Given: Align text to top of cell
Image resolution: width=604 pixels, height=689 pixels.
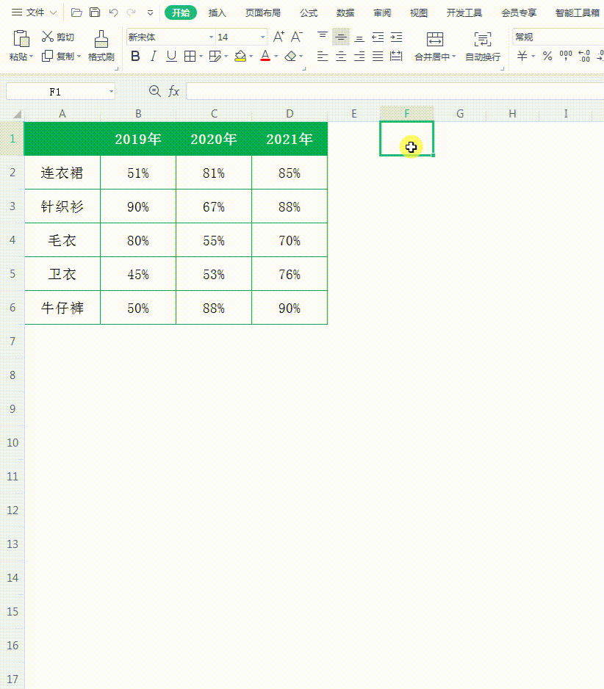Looking at the screenshot, I should click(x=323, y=37).
